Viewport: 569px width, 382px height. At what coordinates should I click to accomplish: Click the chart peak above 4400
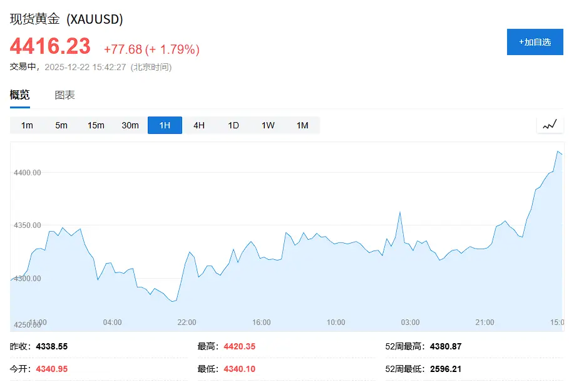557,152
